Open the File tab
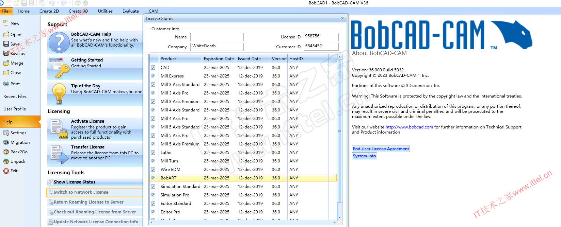Viewport: 561px width, 227px height. point(5,11)
